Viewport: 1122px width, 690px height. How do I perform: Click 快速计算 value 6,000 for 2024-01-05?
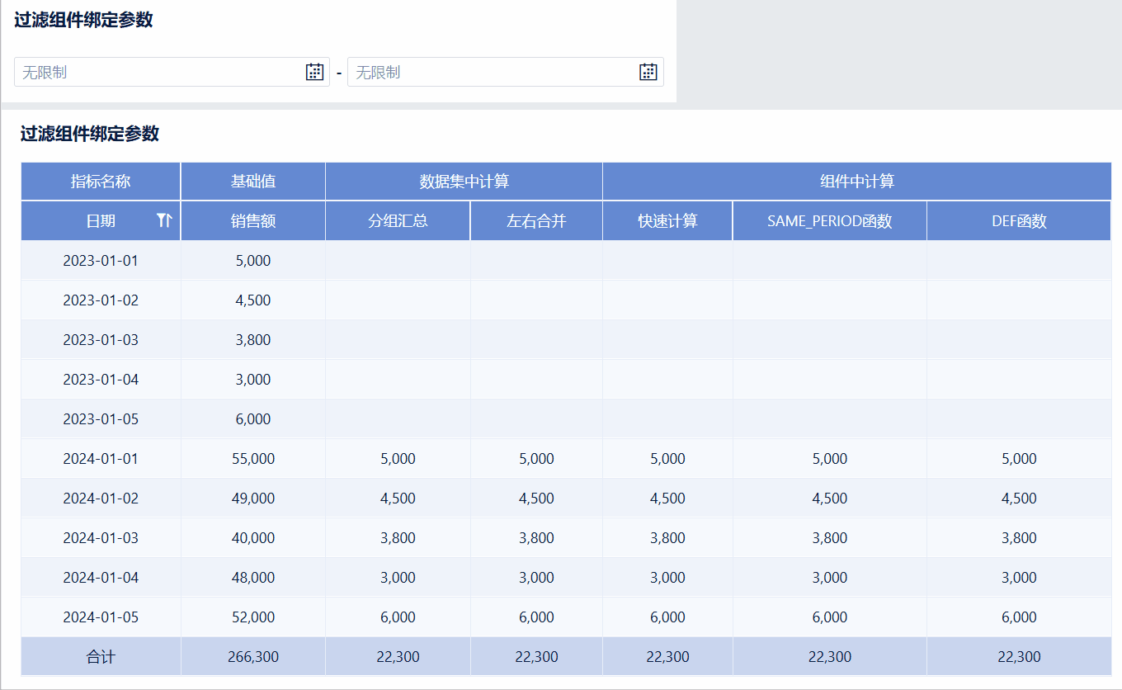pyautogui.click(x=667, y=617)
